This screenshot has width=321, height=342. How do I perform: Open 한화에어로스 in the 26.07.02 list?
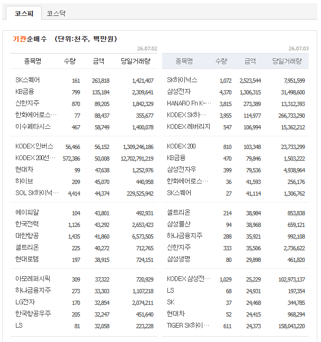(36, 115)
